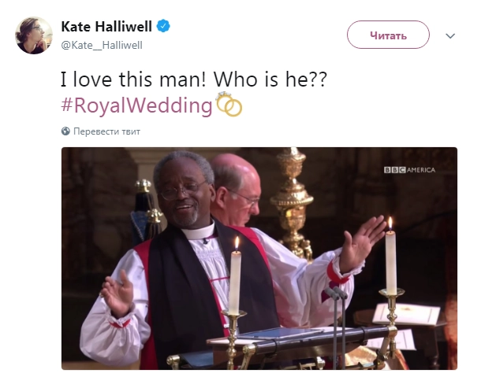Click the lit candle left of the lectern
Viewport: 481px width, 377px height.
pos(234,275)
